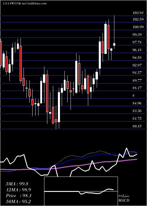Click the 50MA : 95.2 readout
Screen dimensions: 147x206
(19, 201)
